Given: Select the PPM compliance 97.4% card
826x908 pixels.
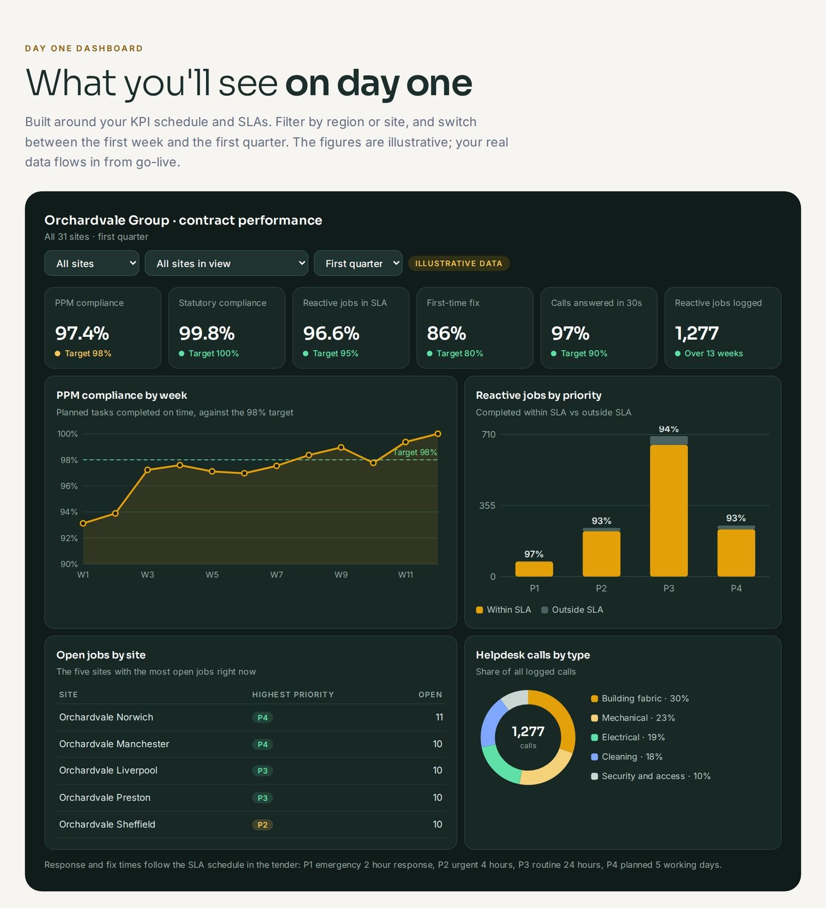Looking at the screenshot, I should click(x=103, y=328).
